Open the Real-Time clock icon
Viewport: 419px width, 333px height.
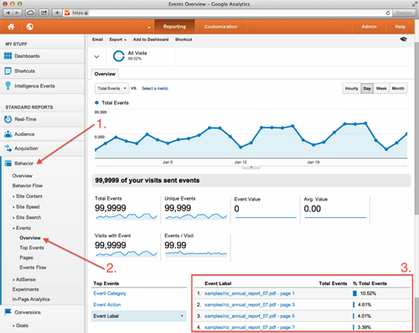point(8,119)
